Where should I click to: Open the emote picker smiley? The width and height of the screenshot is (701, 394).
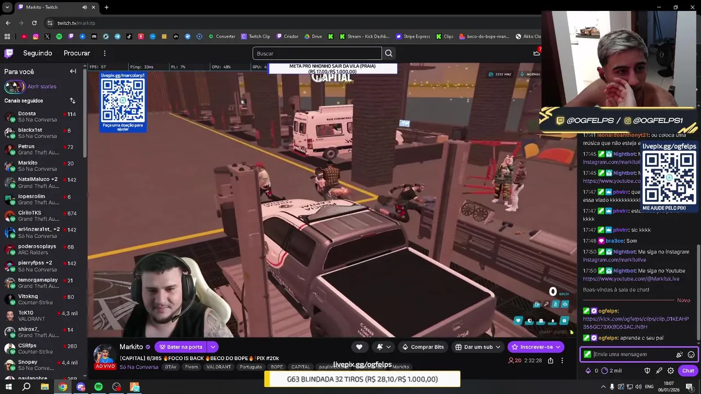691,355
